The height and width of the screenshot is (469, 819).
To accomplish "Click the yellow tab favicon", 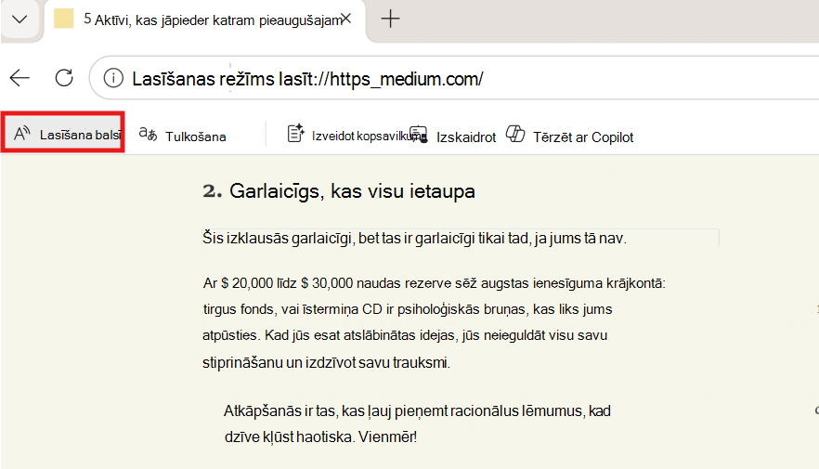I will click(64, 19).
